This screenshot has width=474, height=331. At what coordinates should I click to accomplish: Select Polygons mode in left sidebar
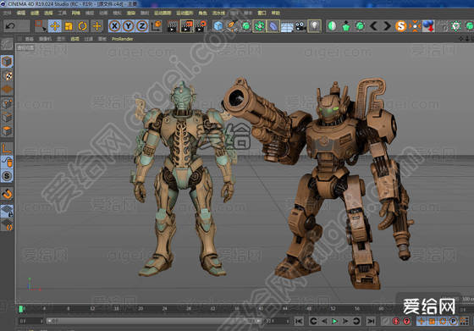point(7,131)
